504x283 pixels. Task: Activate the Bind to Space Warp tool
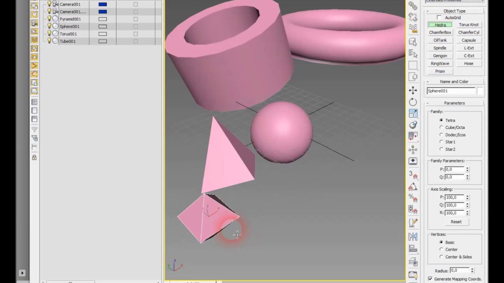pos(413,28)
